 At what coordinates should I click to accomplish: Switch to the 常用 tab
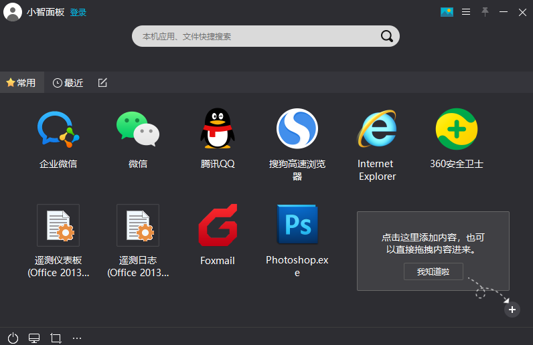coord(21,82)
